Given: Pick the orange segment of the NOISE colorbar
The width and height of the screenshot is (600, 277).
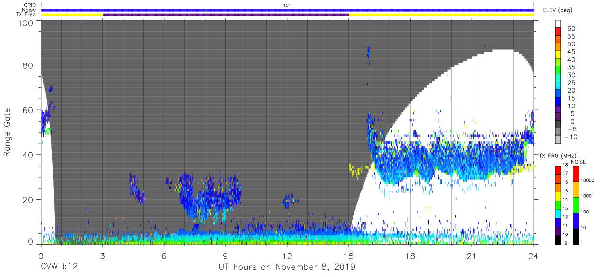Looking at the screenshot, I should point(576,189).
